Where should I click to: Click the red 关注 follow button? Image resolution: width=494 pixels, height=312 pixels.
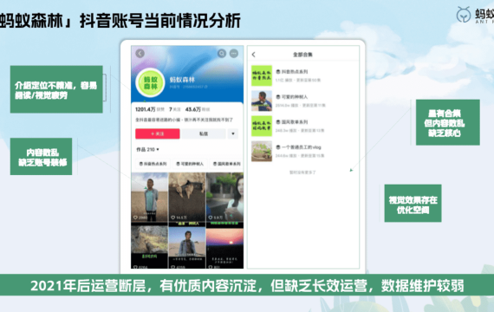[158, 133]
